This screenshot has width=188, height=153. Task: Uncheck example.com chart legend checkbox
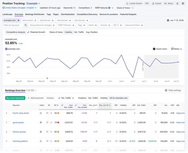(x=6, y=49)
